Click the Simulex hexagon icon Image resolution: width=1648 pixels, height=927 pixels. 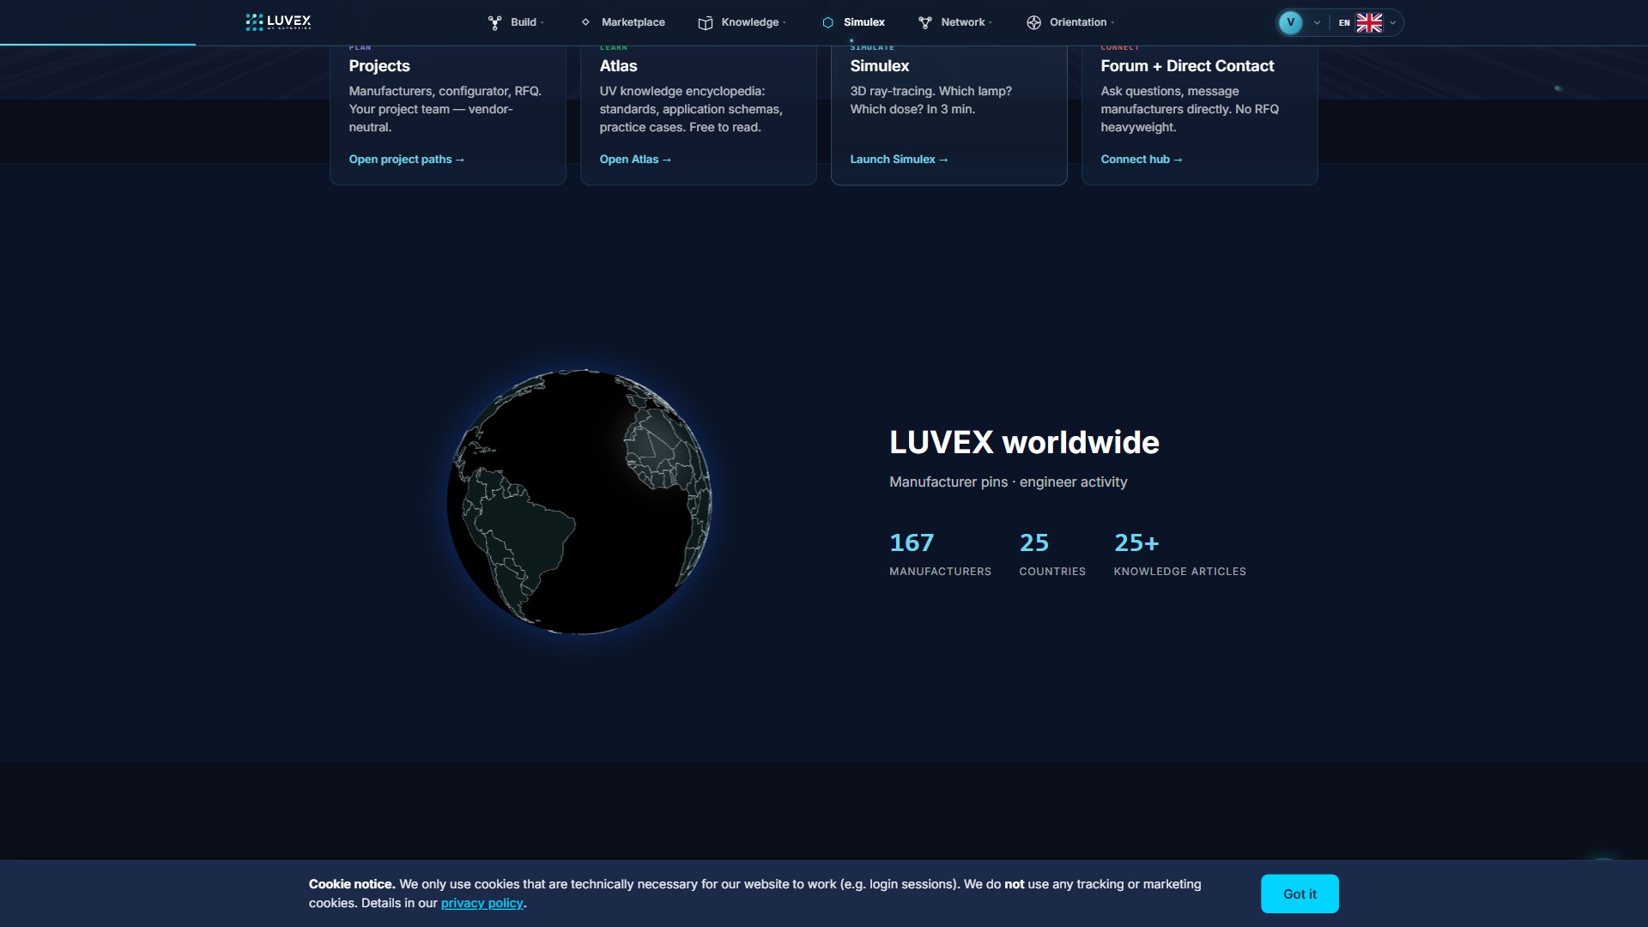[x=827, y=23]
